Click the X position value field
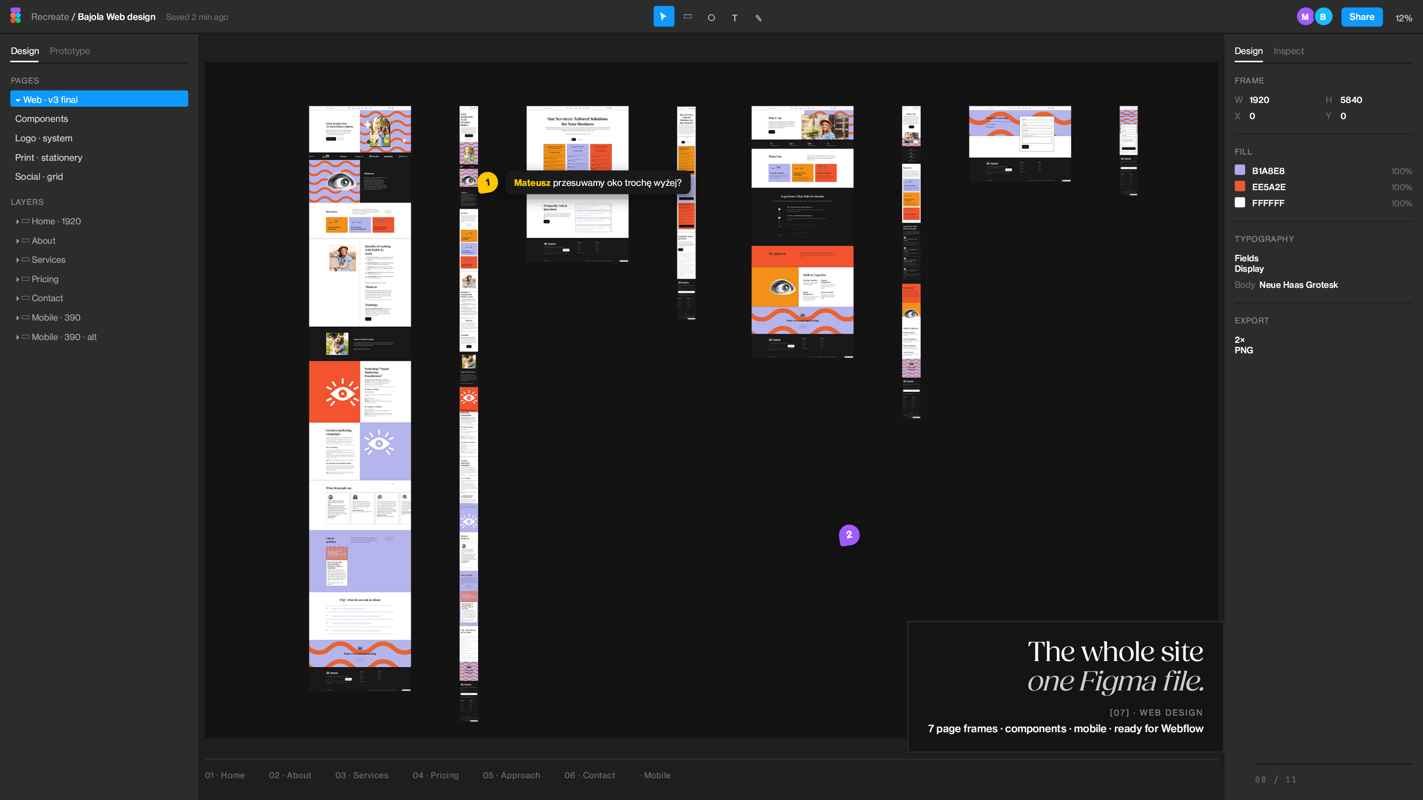 click(1252, 116)
